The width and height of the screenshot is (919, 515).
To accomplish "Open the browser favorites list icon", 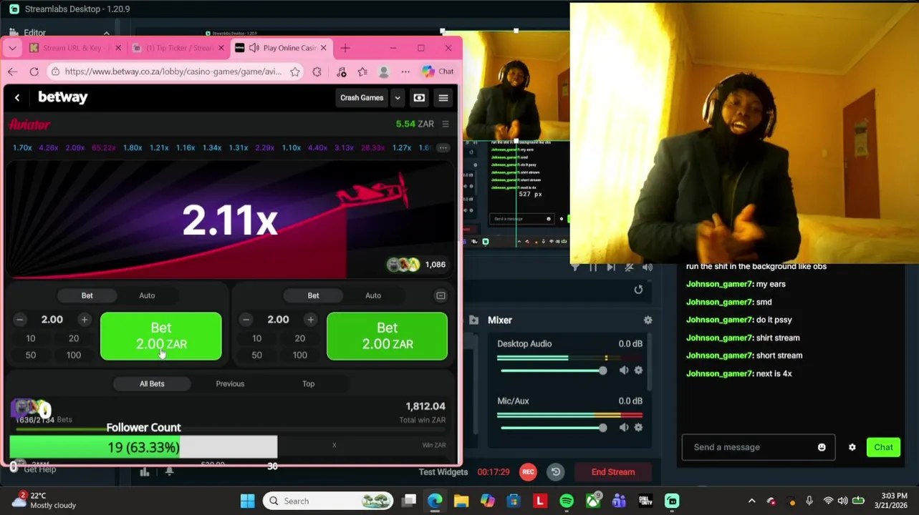I will pos(362,72).
